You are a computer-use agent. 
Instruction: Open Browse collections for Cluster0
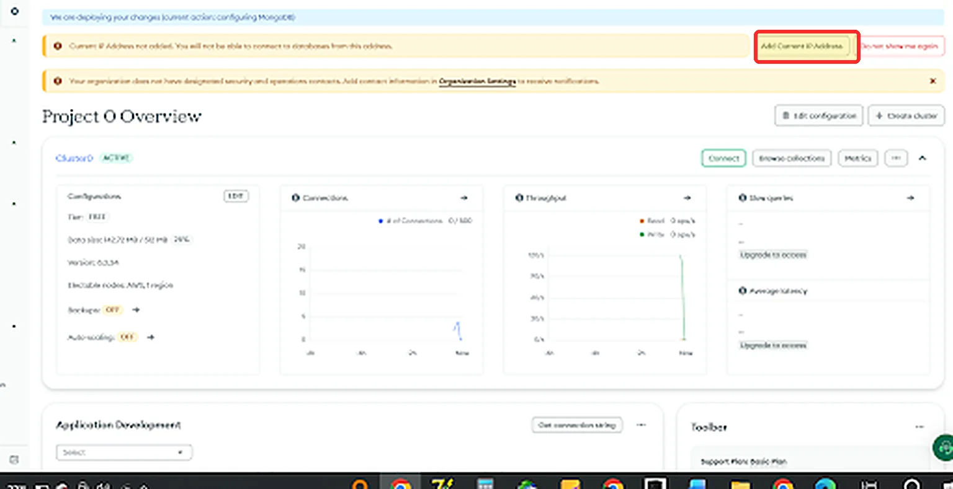tap(792, 159)
